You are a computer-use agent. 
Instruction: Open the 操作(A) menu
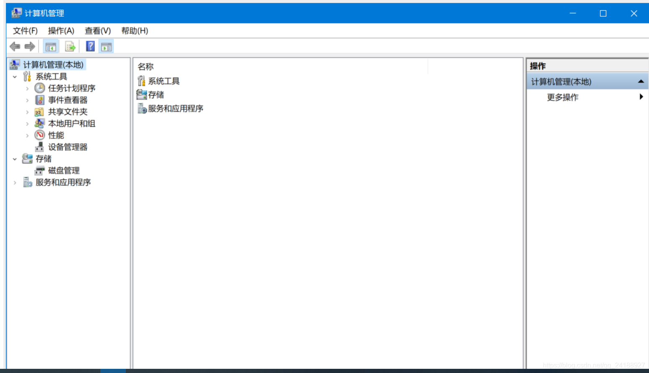point(61,31)
